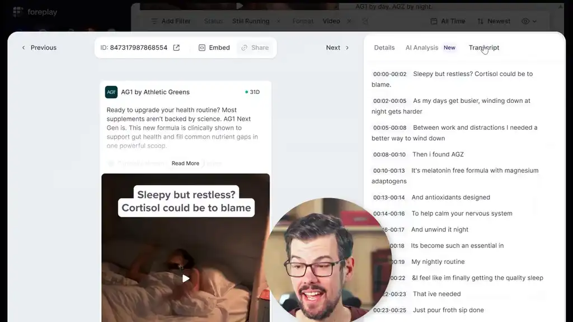Expand the caption with Read More

(185, 163)
